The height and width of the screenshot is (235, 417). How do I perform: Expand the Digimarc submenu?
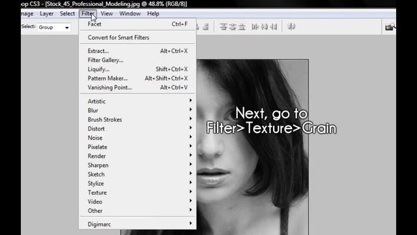[137, 224]
